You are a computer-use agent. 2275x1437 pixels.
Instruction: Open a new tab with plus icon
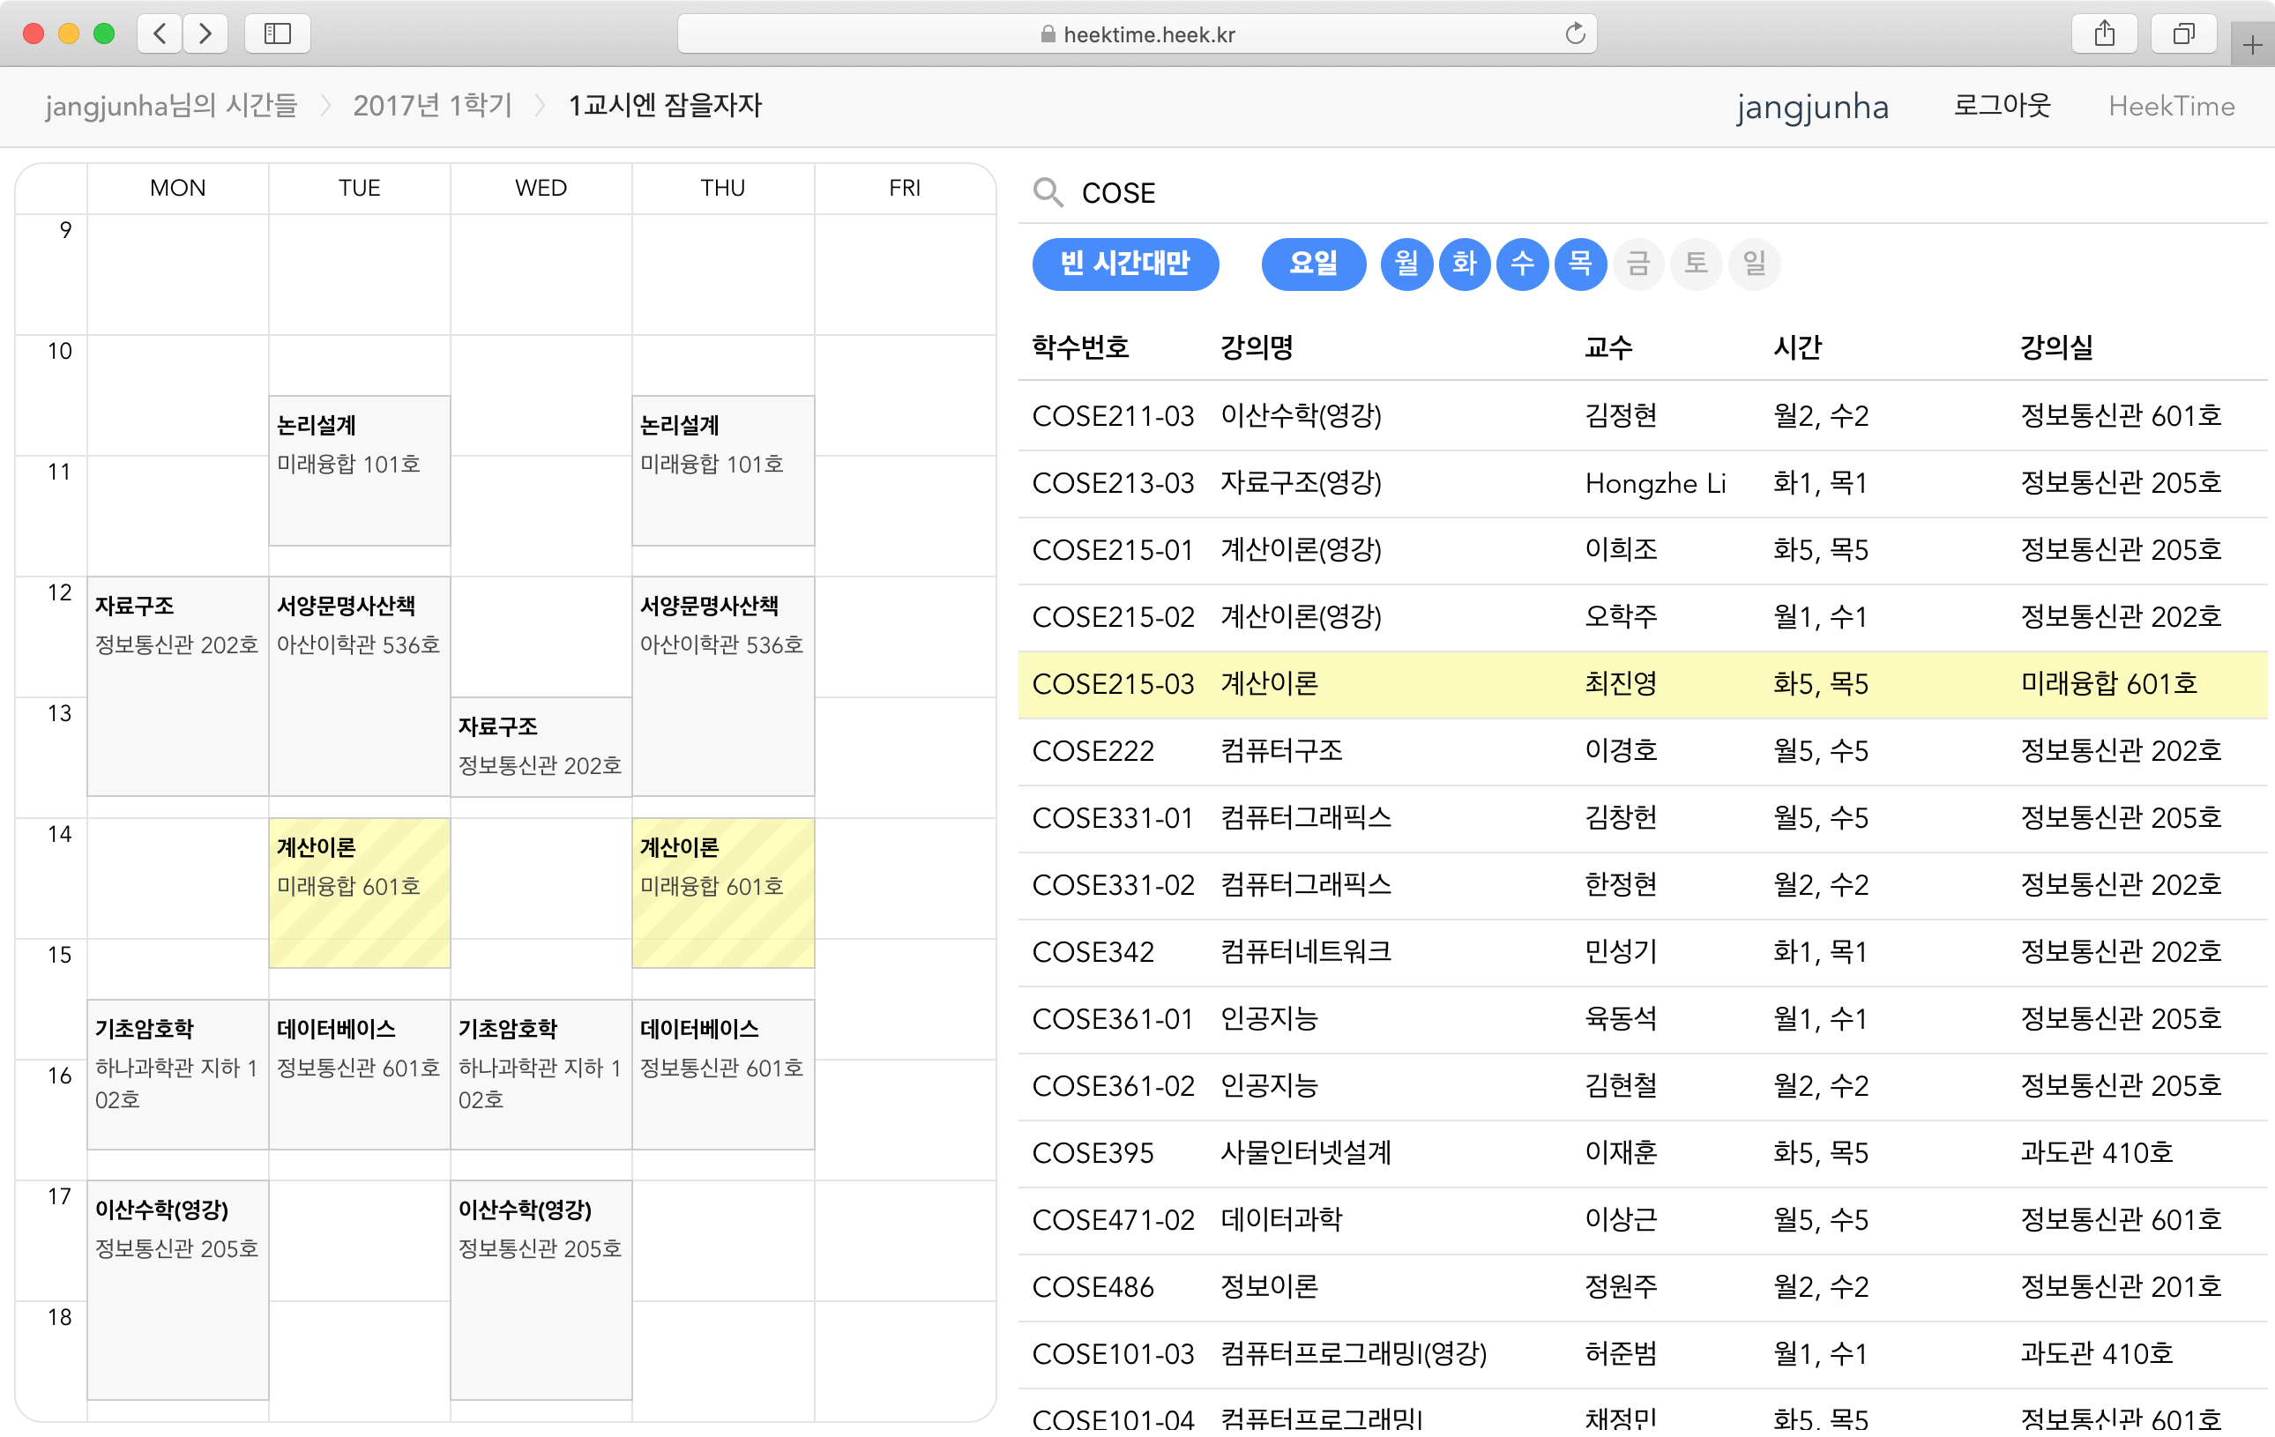[x=2252, y=45]
